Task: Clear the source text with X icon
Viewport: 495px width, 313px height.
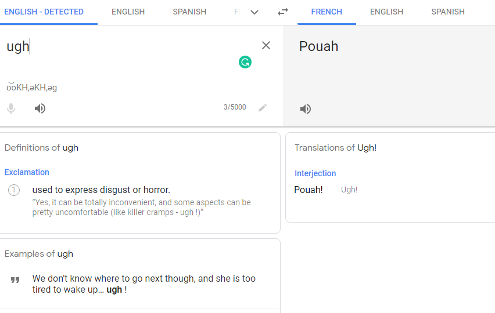Action: 266,45
